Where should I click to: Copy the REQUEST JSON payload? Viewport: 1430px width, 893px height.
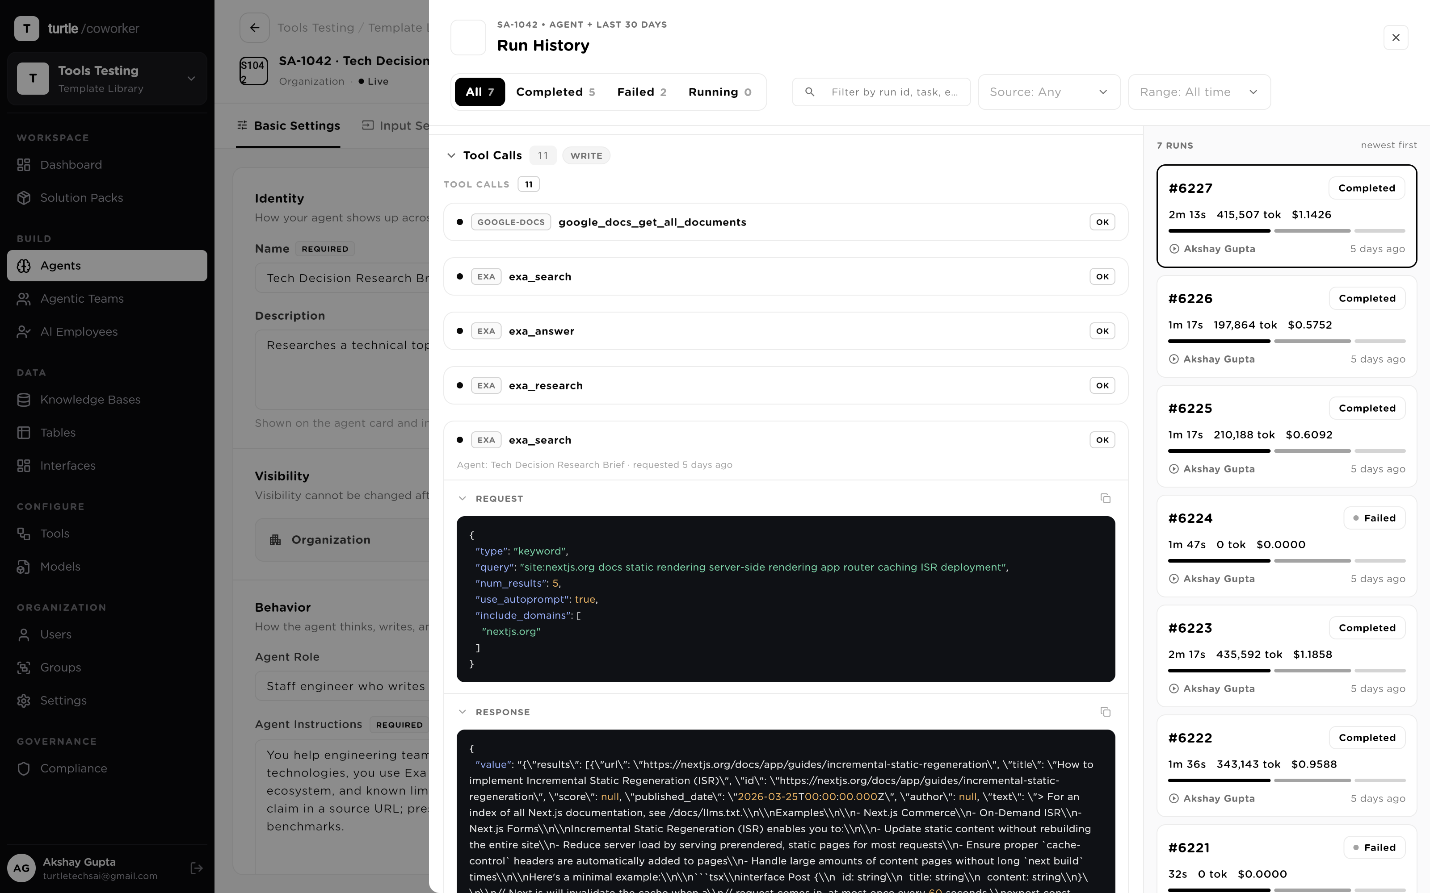click(1106, 498)
